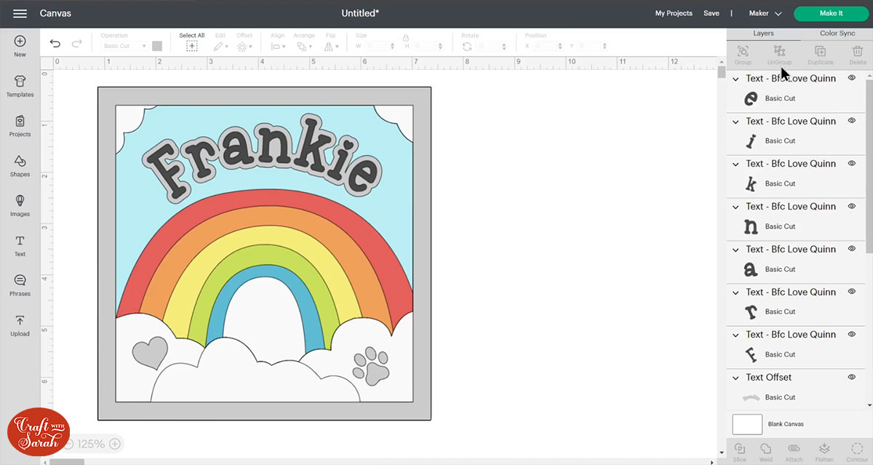
Task: Click the Weld icon
Action: click(765, 449)
